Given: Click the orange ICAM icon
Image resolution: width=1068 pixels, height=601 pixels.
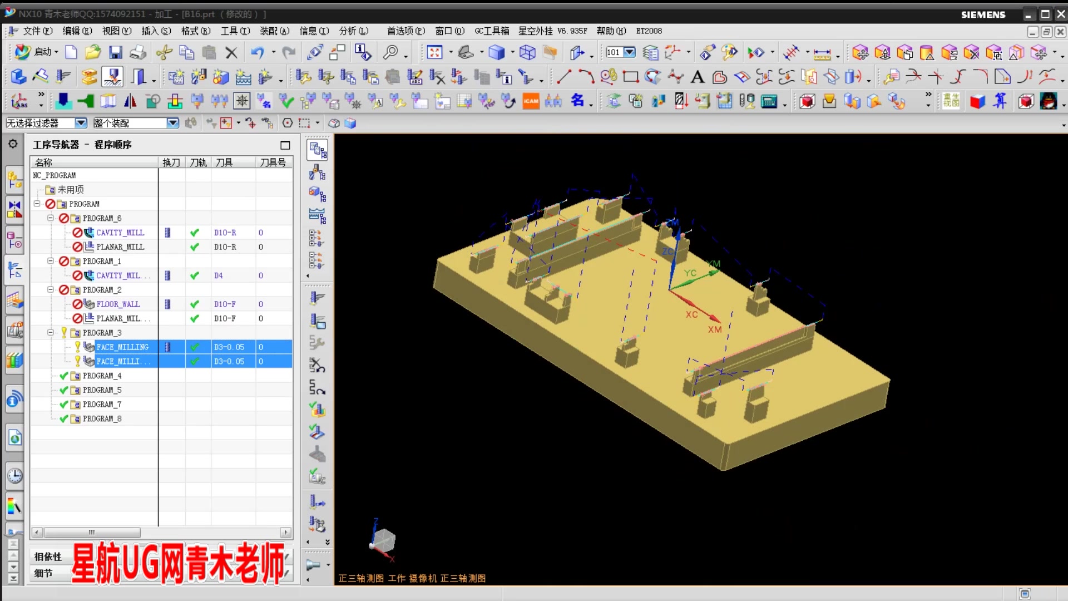Looking at the screenshot, I should 531,101.
